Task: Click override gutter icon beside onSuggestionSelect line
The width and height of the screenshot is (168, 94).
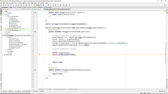Action: 35,70
